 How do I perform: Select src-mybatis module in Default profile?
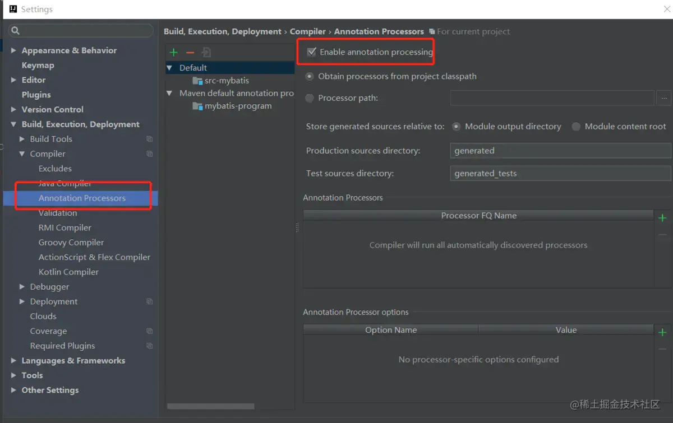point(227,81)
